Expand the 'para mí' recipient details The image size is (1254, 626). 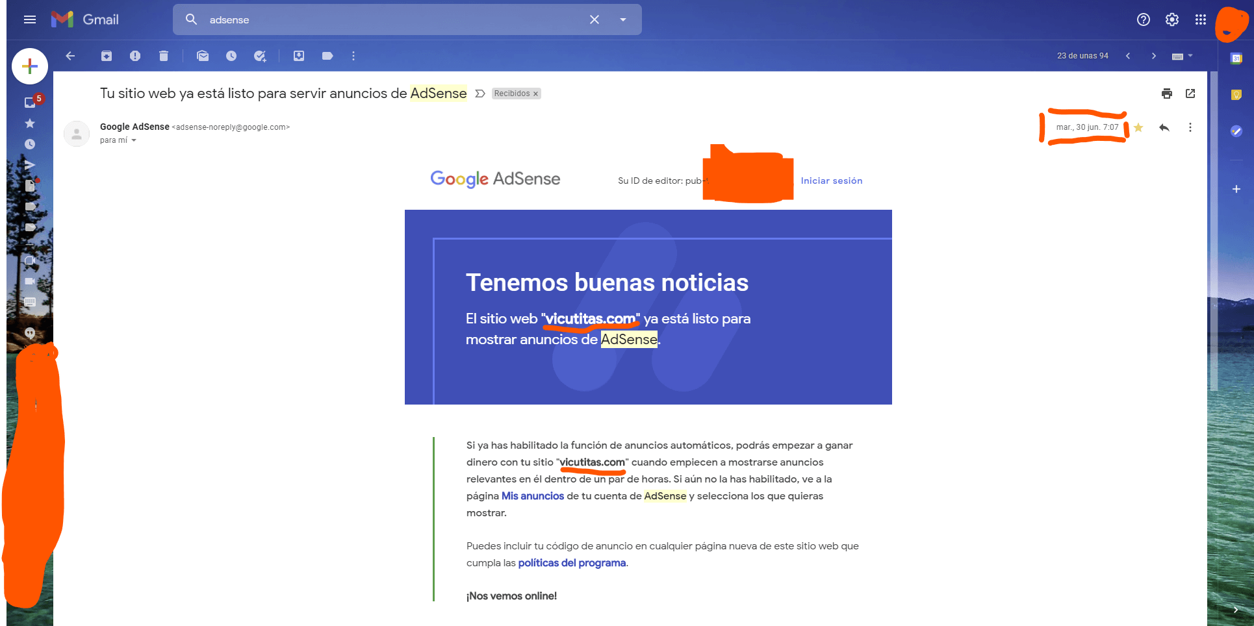134,140
